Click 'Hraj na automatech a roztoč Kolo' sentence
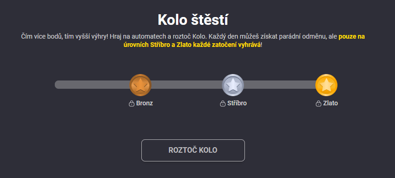 coord(158,36)
